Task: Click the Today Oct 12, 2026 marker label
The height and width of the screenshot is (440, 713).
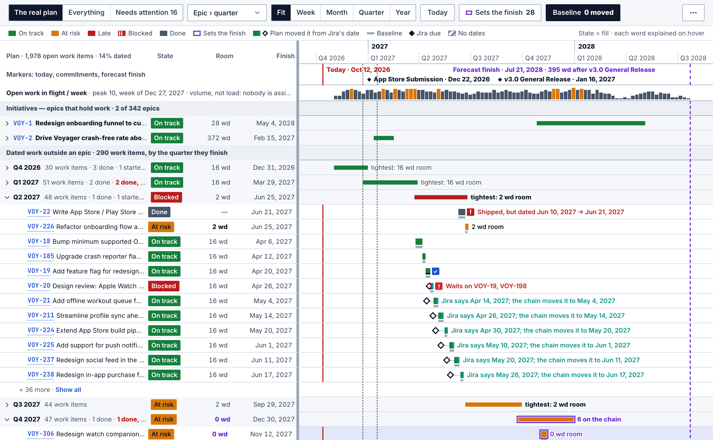Action: (x=358, y=70)
